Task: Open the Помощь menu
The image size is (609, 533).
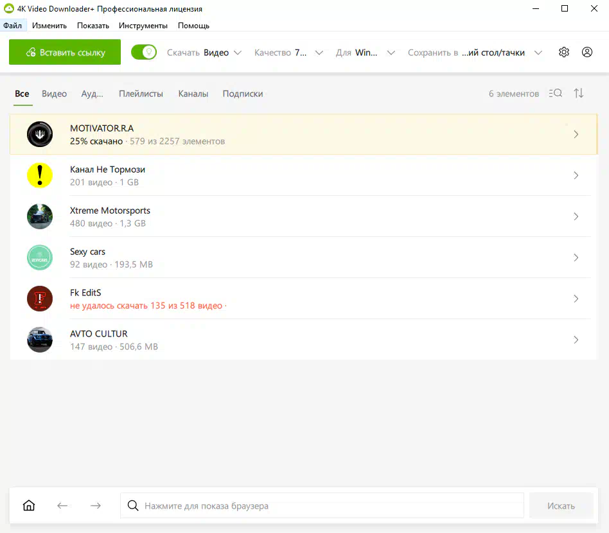Action: (193, 25)
